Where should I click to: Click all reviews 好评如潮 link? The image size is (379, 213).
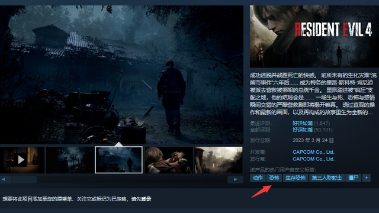(x=303, y=130)
